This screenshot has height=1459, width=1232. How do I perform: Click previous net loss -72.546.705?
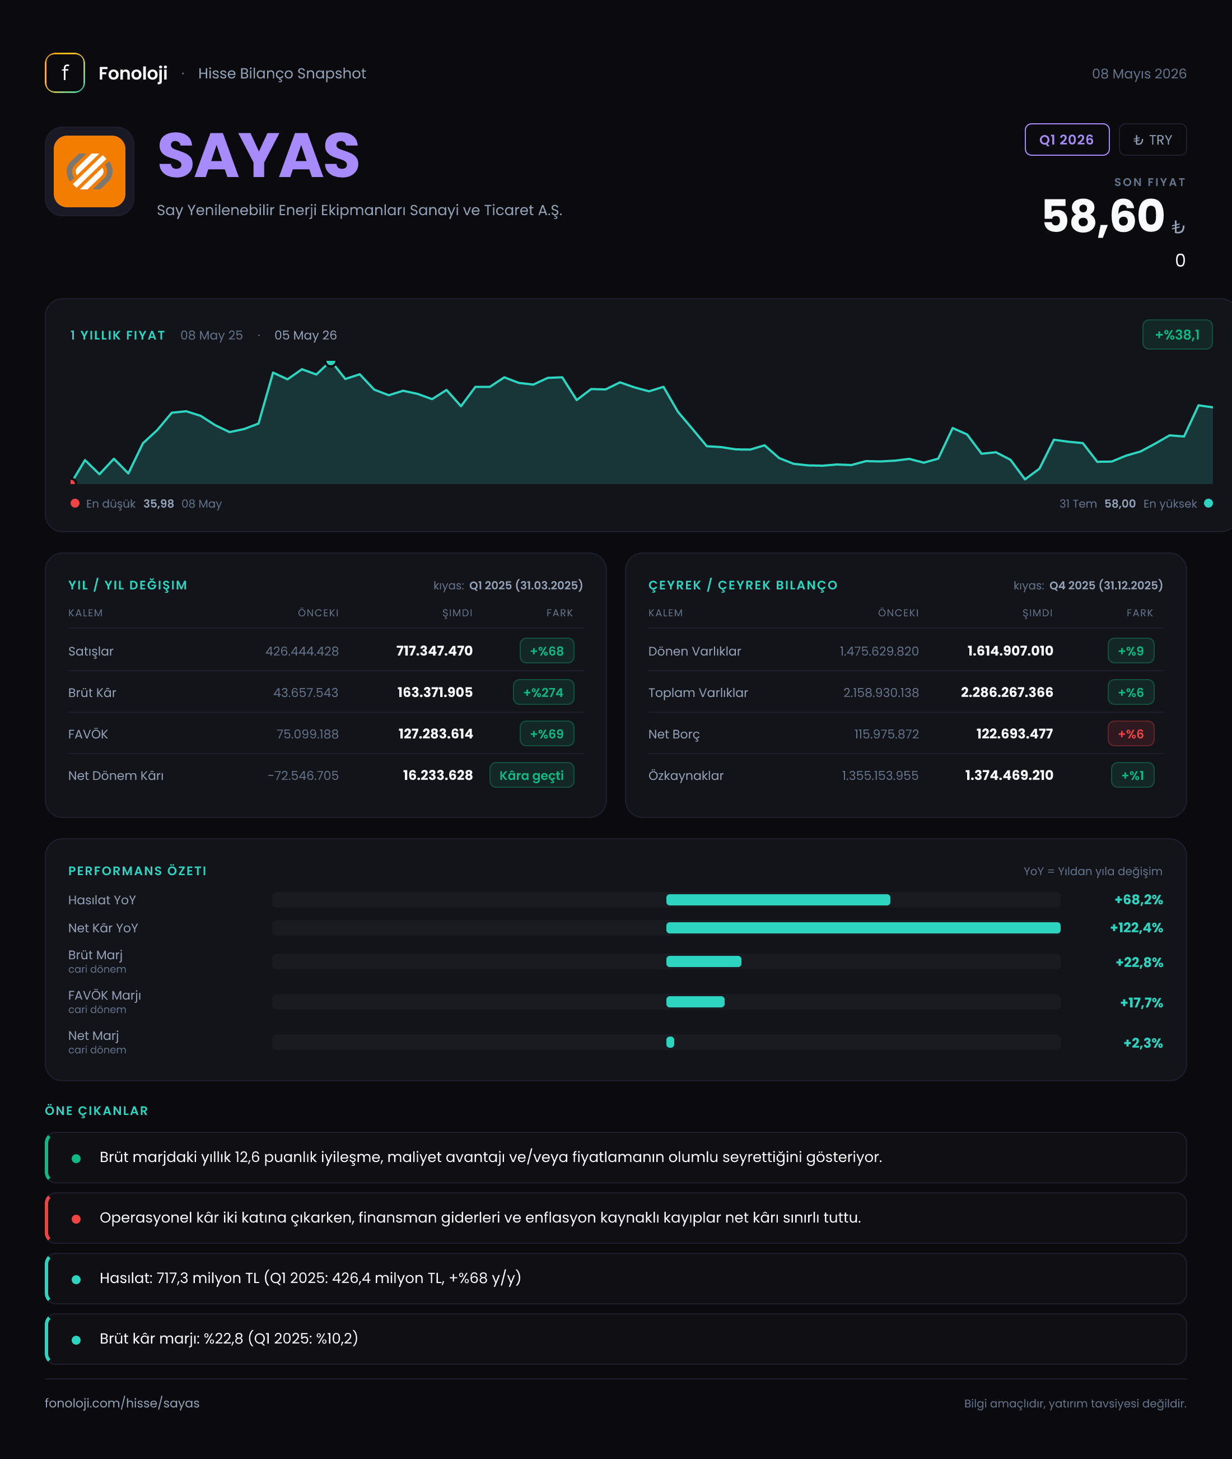(303, 775)
